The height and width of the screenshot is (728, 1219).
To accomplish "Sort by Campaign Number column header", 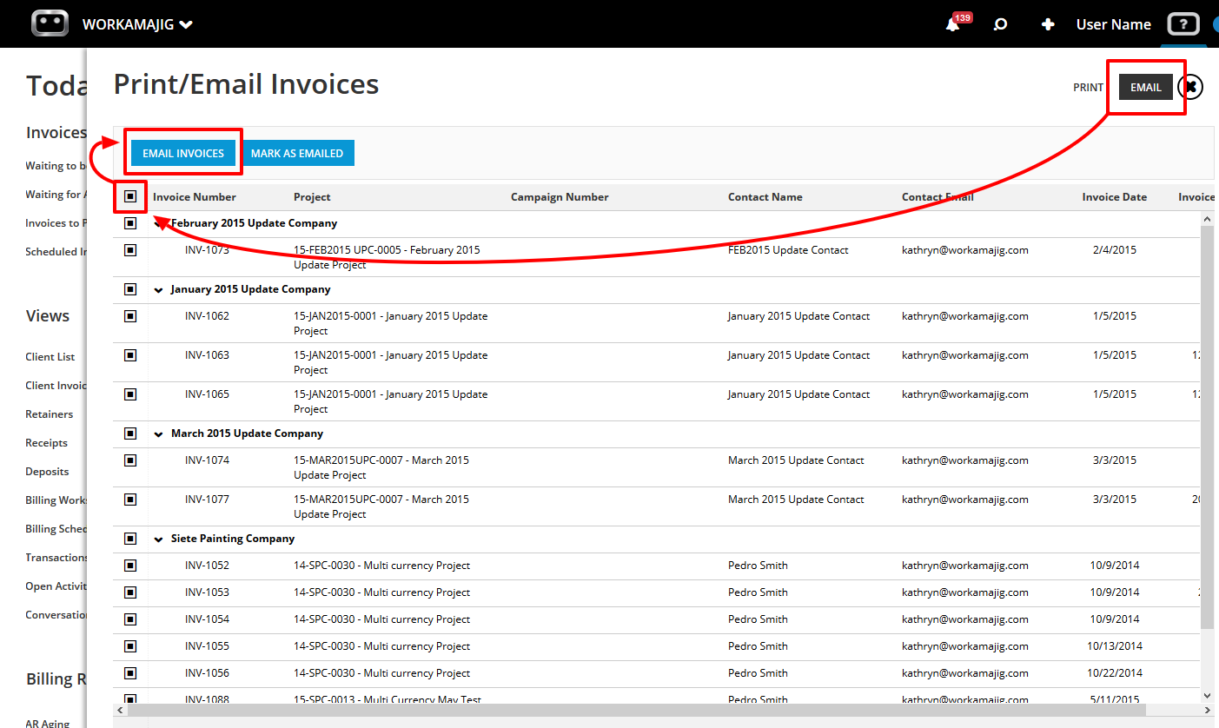I will pos(560,197).
